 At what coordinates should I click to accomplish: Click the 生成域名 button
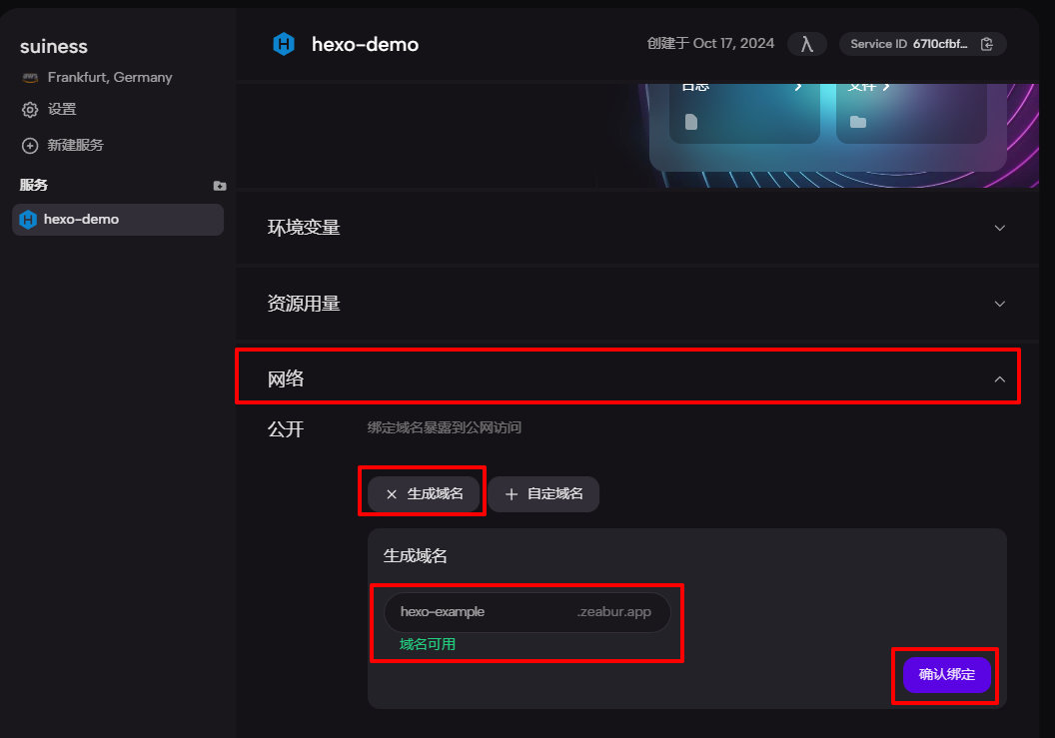pyautogui.click(x=424, y=494)
